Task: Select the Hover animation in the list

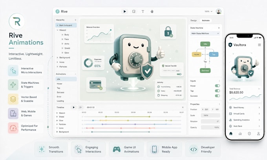Action: [66, 84]
